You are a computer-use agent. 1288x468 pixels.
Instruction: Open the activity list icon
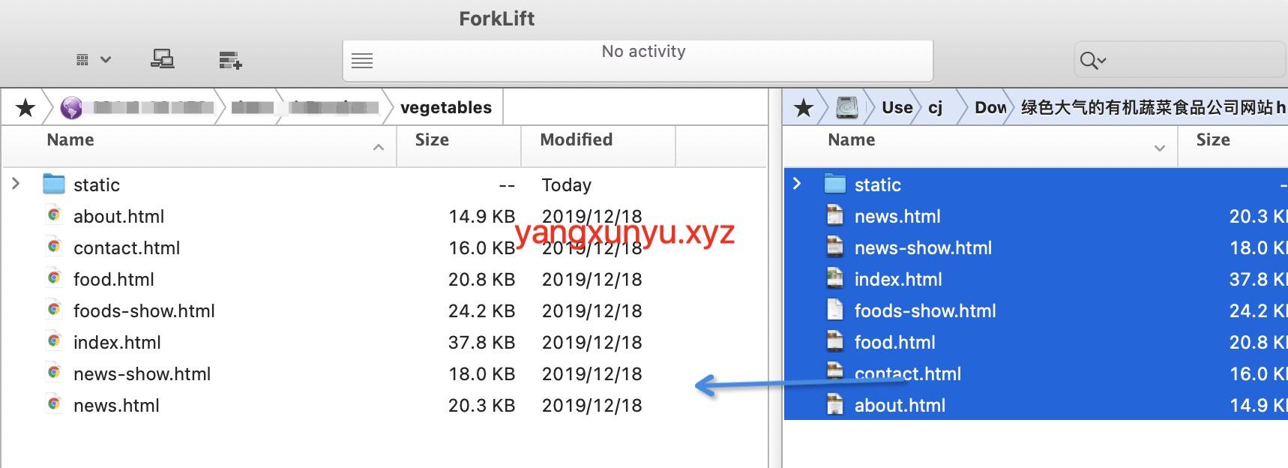click(x=362, y=61)
